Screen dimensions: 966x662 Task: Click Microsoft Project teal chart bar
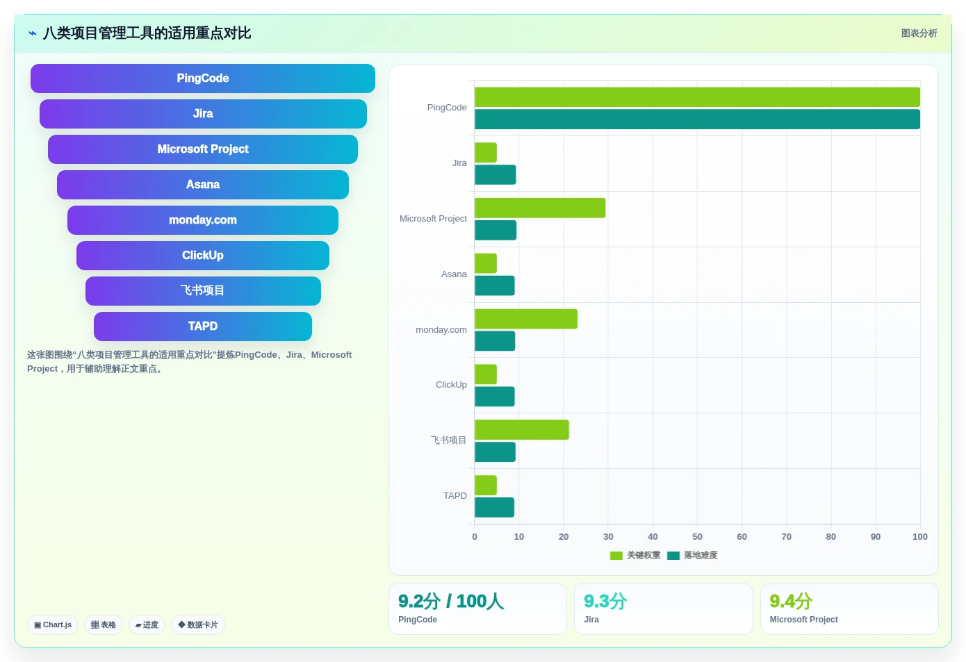coord(496,231)
